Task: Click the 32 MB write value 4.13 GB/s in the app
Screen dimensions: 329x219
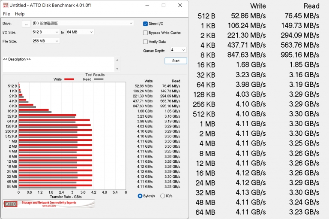Action: pos(145,176)
